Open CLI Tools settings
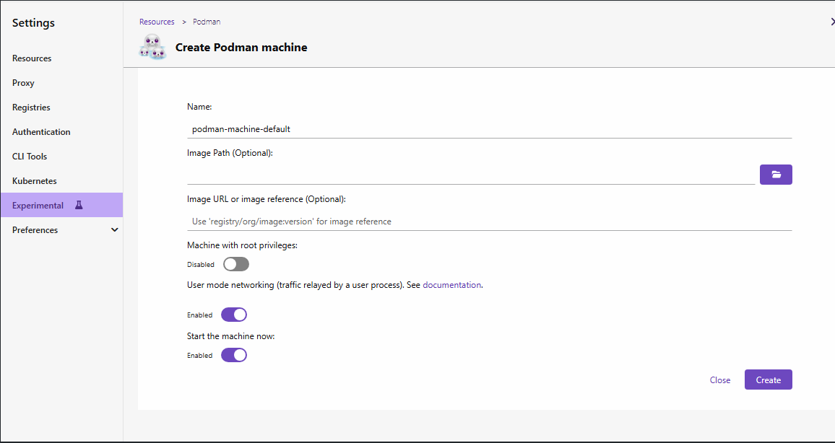Screen dimensions: 835x443 (x=29, y=157)
